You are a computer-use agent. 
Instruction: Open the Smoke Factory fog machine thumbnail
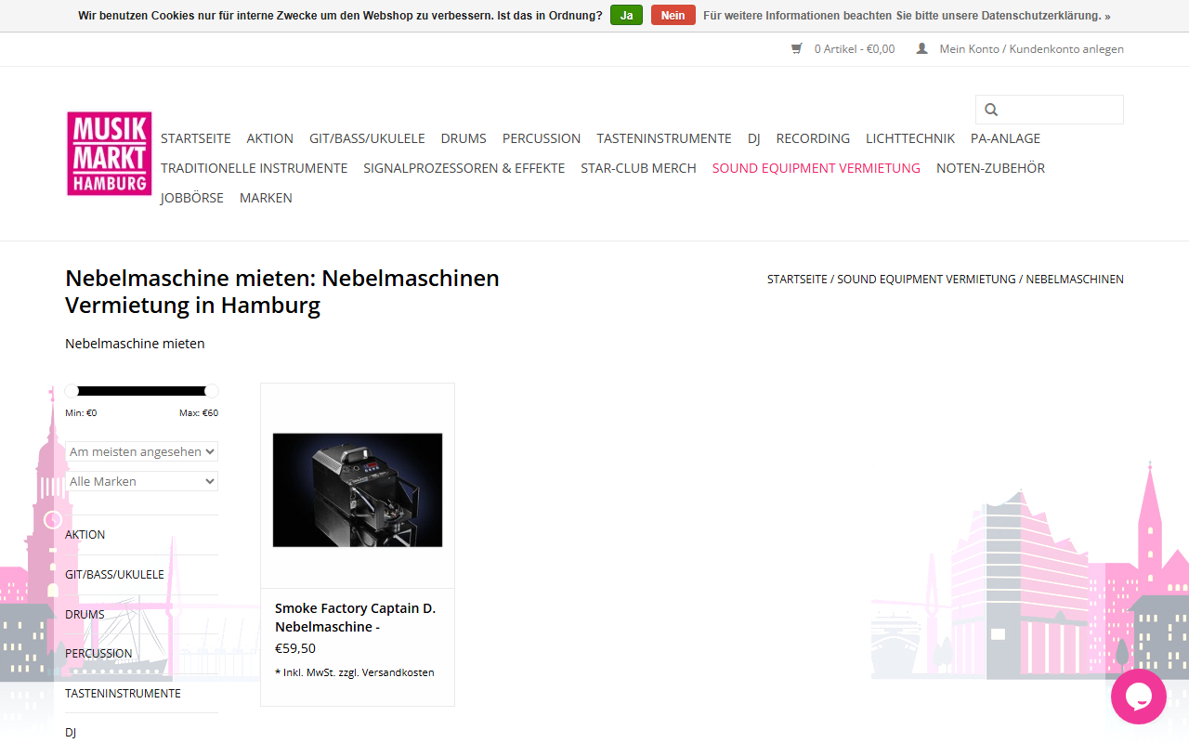(x=358, y=489)
